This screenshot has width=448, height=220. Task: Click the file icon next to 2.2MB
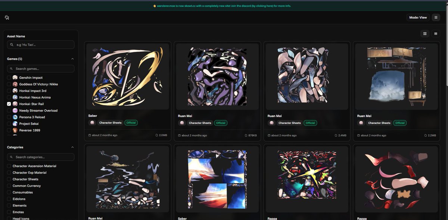[426, 135]
